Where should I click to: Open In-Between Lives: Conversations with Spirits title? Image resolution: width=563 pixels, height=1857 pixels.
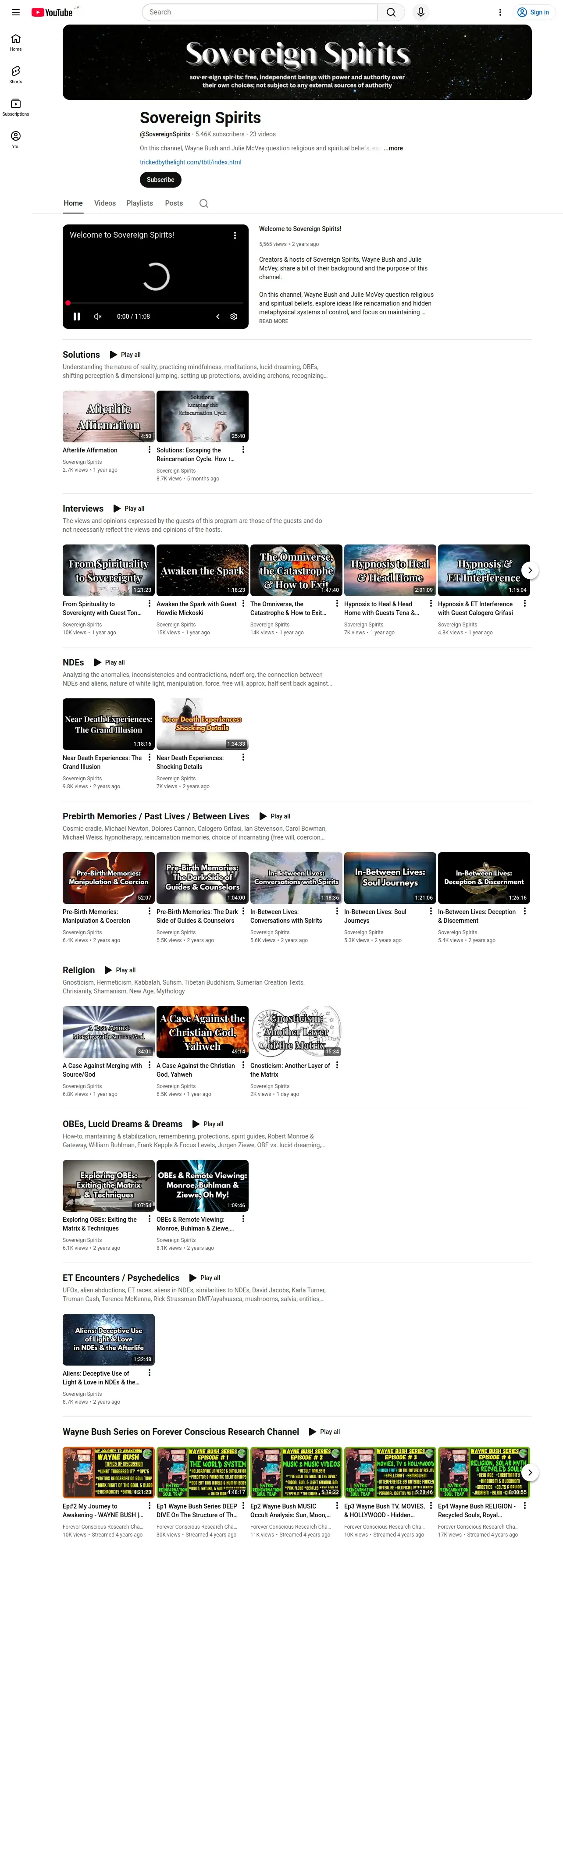coord(286,916)
